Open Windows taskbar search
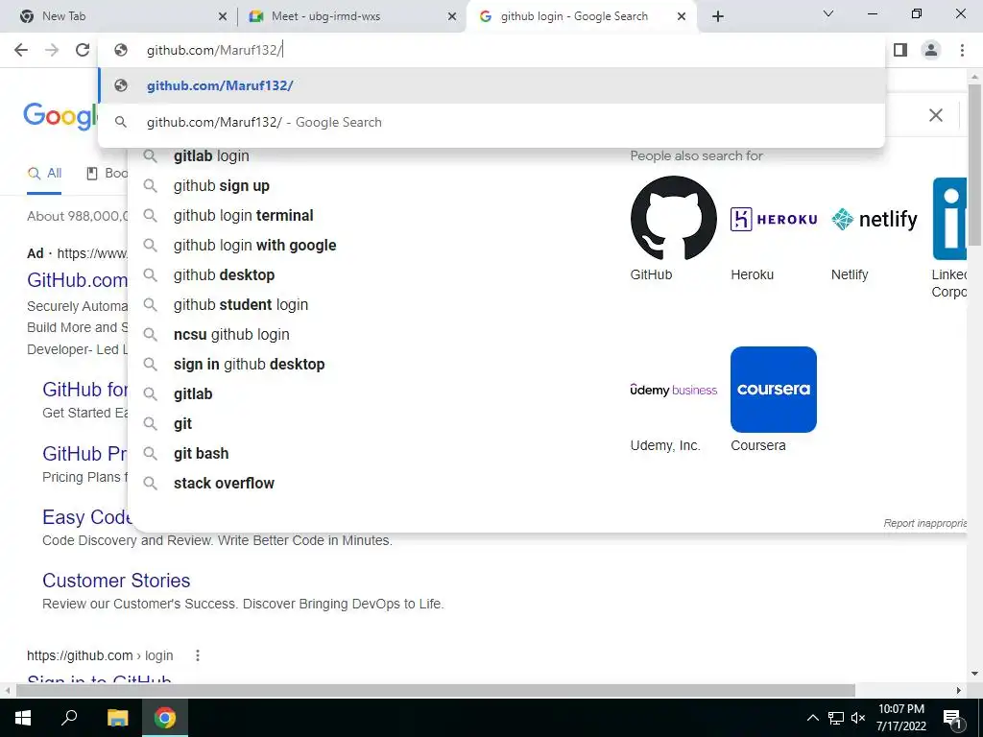 tap(69, 718)
